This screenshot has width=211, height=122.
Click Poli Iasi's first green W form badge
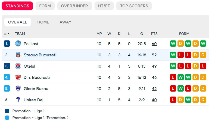173,43
